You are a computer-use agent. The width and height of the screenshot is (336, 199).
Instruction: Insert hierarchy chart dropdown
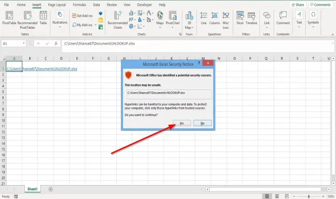click(141, 13)
